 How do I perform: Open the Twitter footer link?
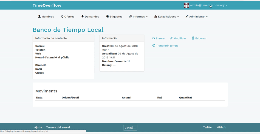[208, 127]
